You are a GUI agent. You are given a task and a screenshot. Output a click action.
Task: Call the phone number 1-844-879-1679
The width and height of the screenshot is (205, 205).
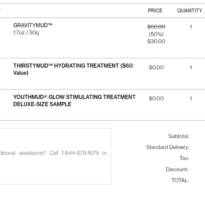pos(80,153)
